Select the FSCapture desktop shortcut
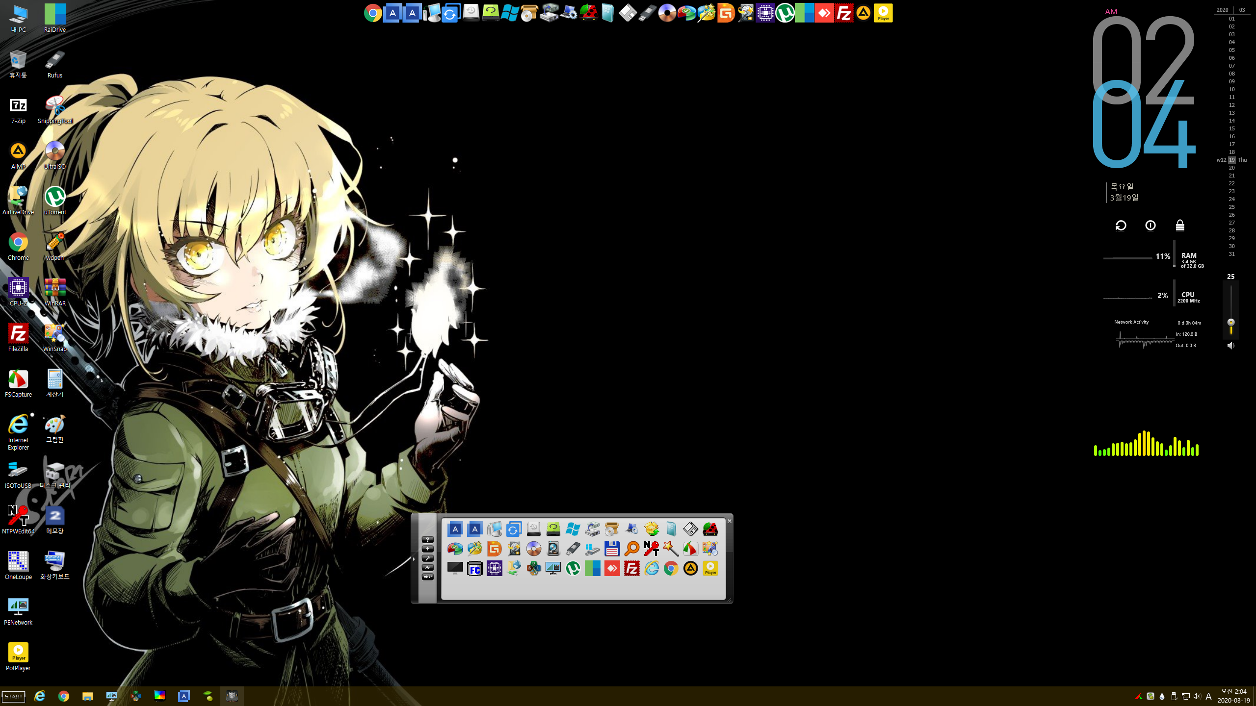The image size is (1256, 706). point(18,383)
